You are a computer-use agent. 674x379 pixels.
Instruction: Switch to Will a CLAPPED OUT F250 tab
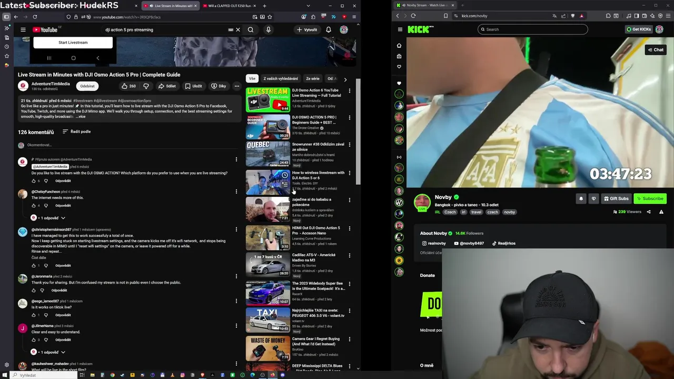(x=230, y=6)
